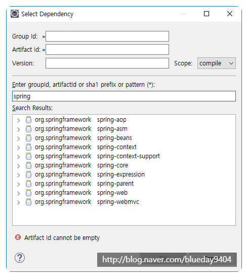Expand the spring-web result row
Image resolution: width=248 pixels, height=278 pixels.
(18, 193)
